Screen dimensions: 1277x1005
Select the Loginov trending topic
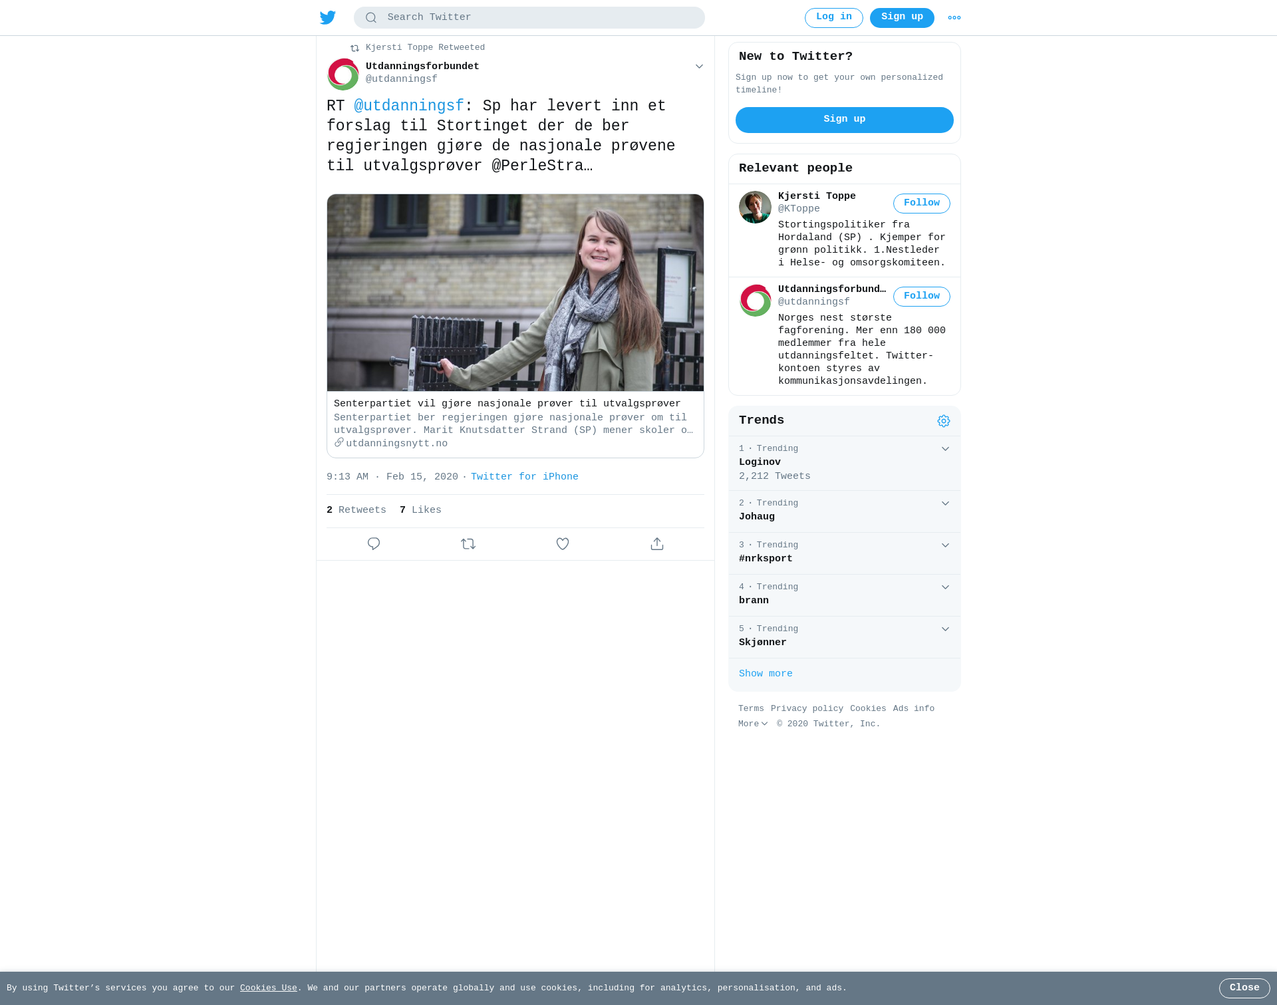pyautogui.click(x=845, y=463)
